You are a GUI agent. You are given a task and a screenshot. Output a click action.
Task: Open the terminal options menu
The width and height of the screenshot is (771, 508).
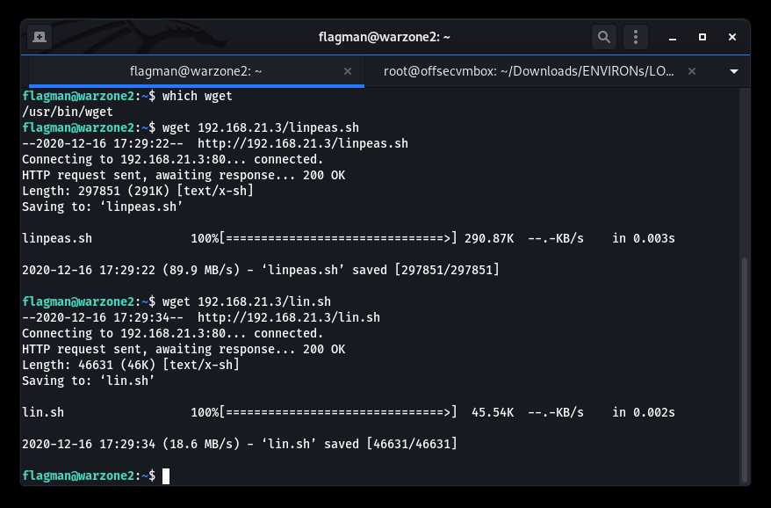(635, 37)
